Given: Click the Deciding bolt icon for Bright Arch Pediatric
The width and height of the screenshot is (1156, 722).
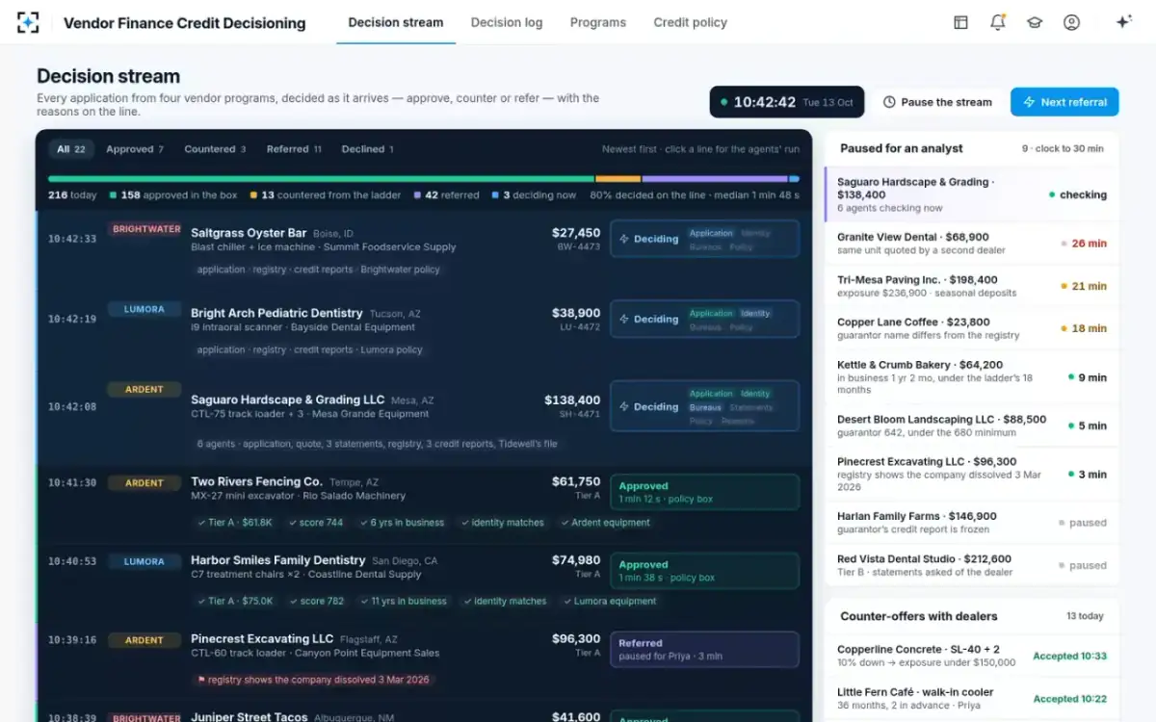Looking at the screenshot, I should click(624, 319).
